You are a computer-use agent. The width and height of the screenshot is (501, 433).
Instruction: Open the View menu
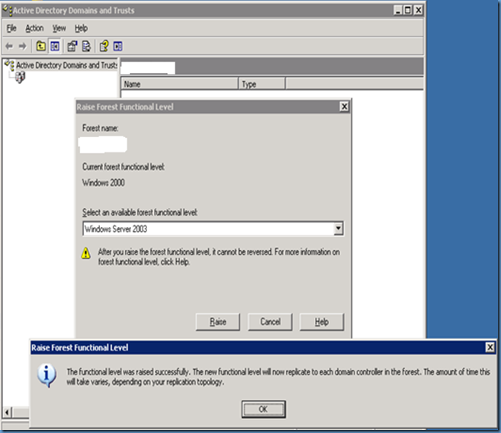tap(59, 28)
